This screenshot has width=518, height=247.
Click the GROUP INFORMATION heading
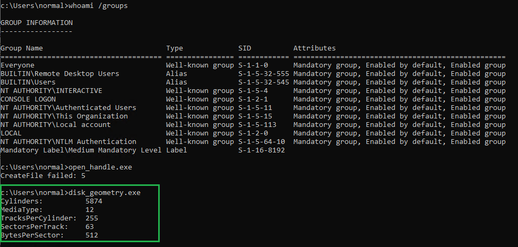[x=37, y=23]
